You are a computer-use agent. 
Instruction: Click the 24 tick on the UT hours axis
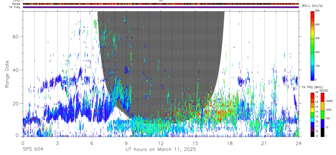pos(299,143)
